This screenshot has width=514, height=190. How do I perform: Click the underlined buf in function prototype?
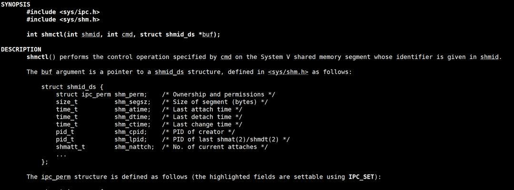coord(208,34)
